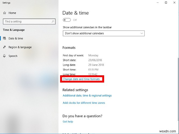Toggle the Off switch under Date & time
Image resolution: width=179 pixels, height=134 pixels.
(x=67, y=20)
